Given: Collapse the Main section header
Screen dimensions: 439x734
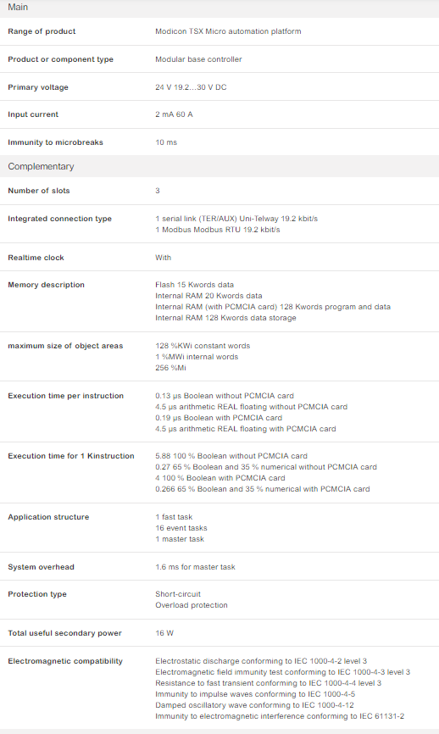Looking at the screenshot, I should pos(219,8).
